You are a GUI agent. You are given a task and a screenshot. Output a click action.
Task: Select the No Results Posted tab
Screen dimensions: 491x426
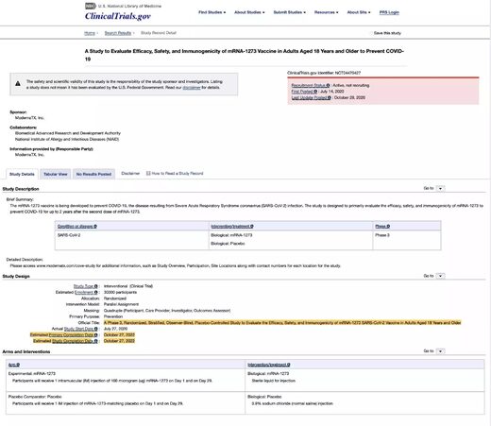coord(93,174)
